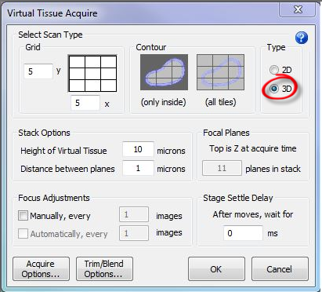
Task: Select the Grid scan layout icon
Action: click(92, 73)
